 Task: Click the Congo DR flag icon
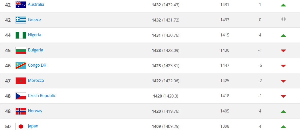[x=21, y=65]
